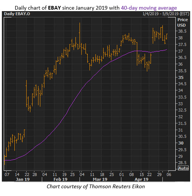The image size is (192, 196).
Task: Click the 29 date tick in April
Action: tap(159, 175)
